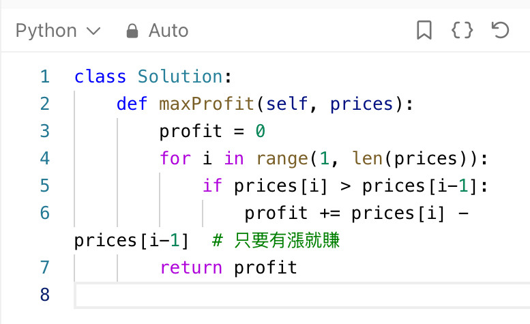Click line number 4 in gutter

[45, 158]
